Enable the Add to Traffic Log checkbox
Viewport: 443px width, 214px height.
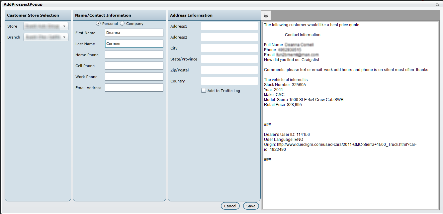point(204,90)
